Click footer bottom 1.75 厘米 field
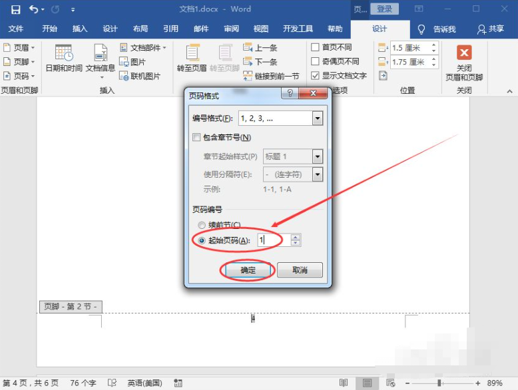 coord(410,62)
